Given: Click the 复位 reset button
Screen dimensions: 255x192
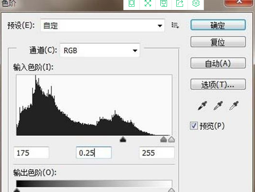Looking at the screenshot, I should pos(218,42).
